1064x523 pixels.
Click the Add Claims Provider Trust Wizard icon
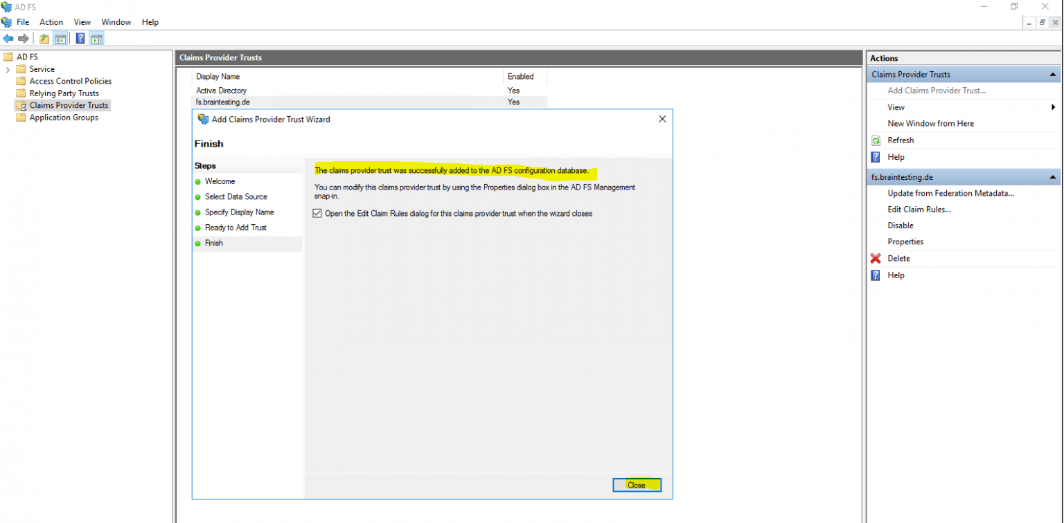[204, 119]
